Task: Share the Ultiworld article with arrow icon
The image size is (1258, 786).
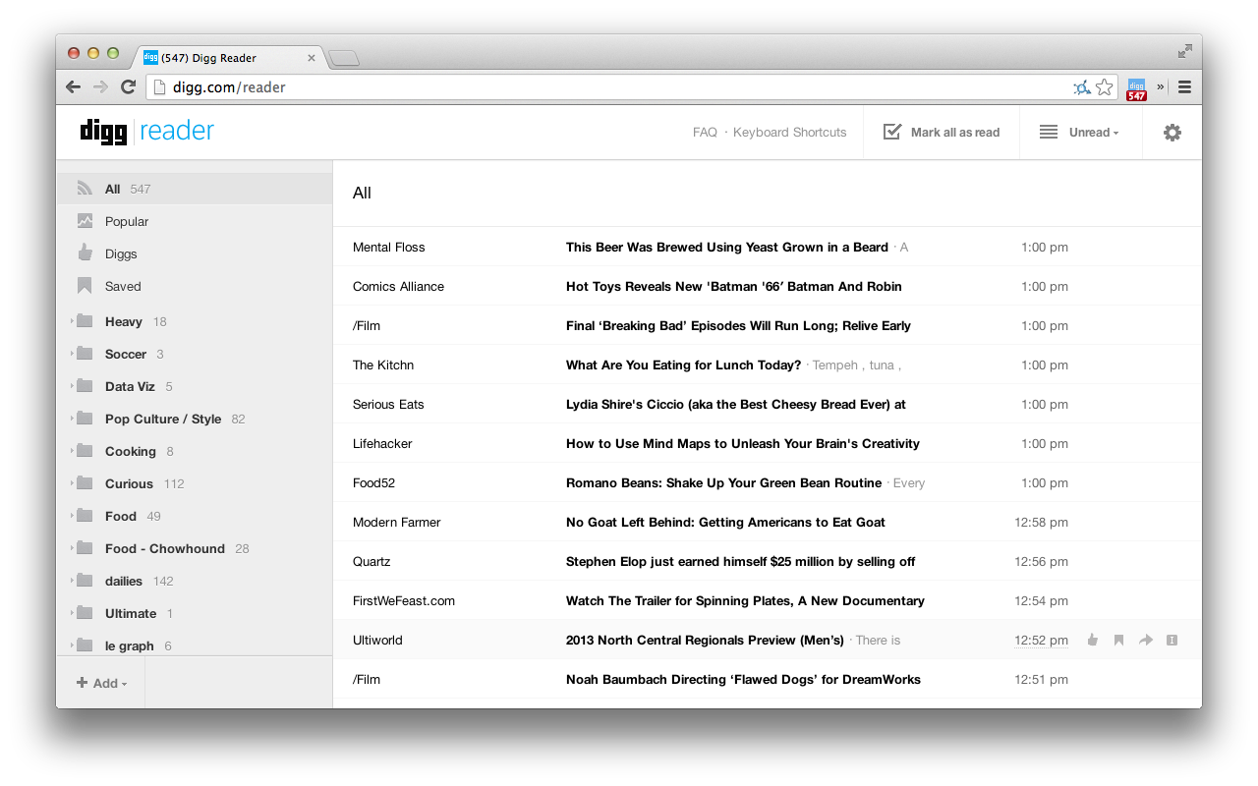Action: point(1145,640)
